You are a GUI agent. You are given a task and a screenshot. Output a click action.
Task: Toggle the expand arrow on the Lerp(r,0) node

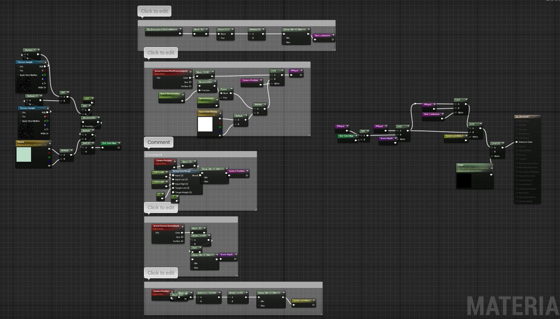tap(503, 143)
